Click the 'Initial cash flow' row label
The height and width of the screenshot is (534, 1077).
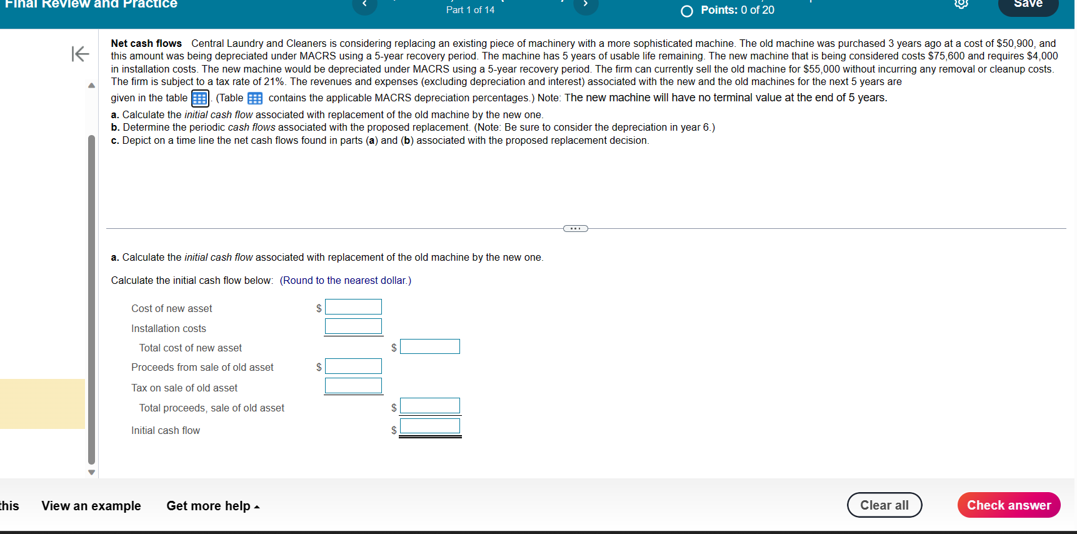click(x=166, y=431)
